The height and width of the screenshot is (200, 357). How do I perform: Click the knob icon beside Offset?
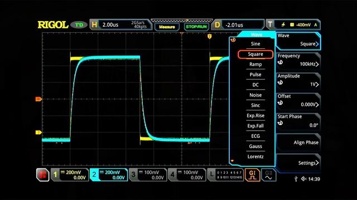280,103
